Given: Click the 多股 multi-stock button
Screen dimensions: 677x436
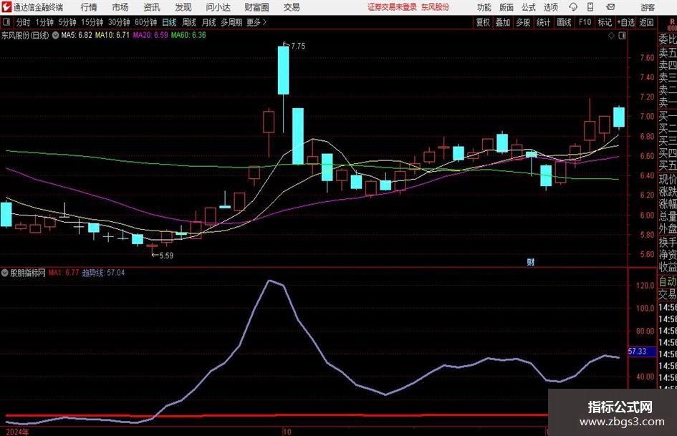Looking at the screenshot, I should (523, 22).
